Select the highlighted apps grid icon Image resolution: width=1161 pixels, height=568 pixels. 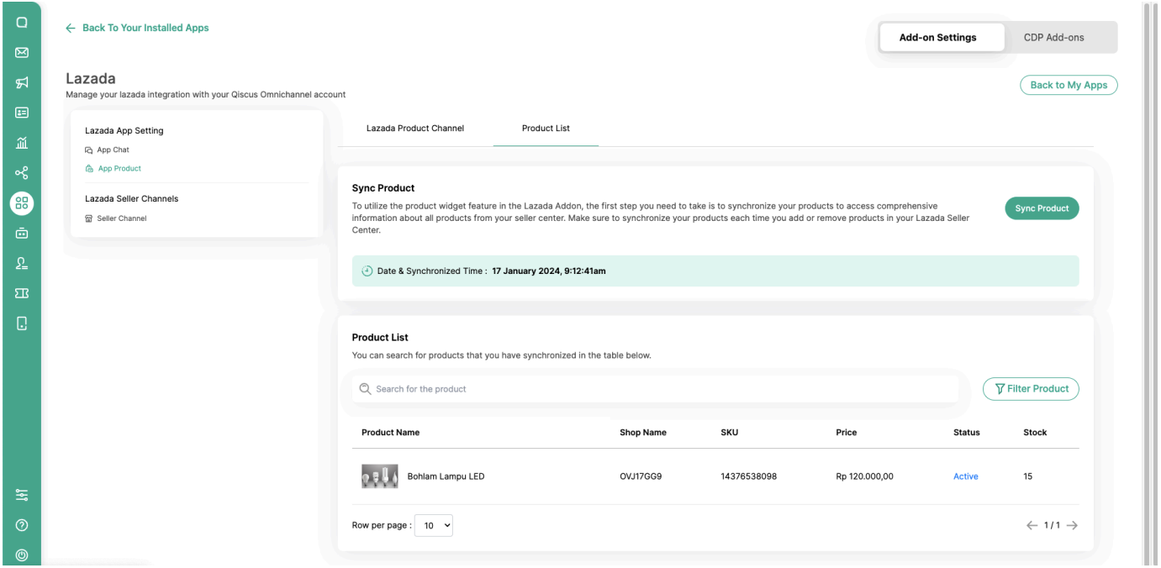click(23, 202)
